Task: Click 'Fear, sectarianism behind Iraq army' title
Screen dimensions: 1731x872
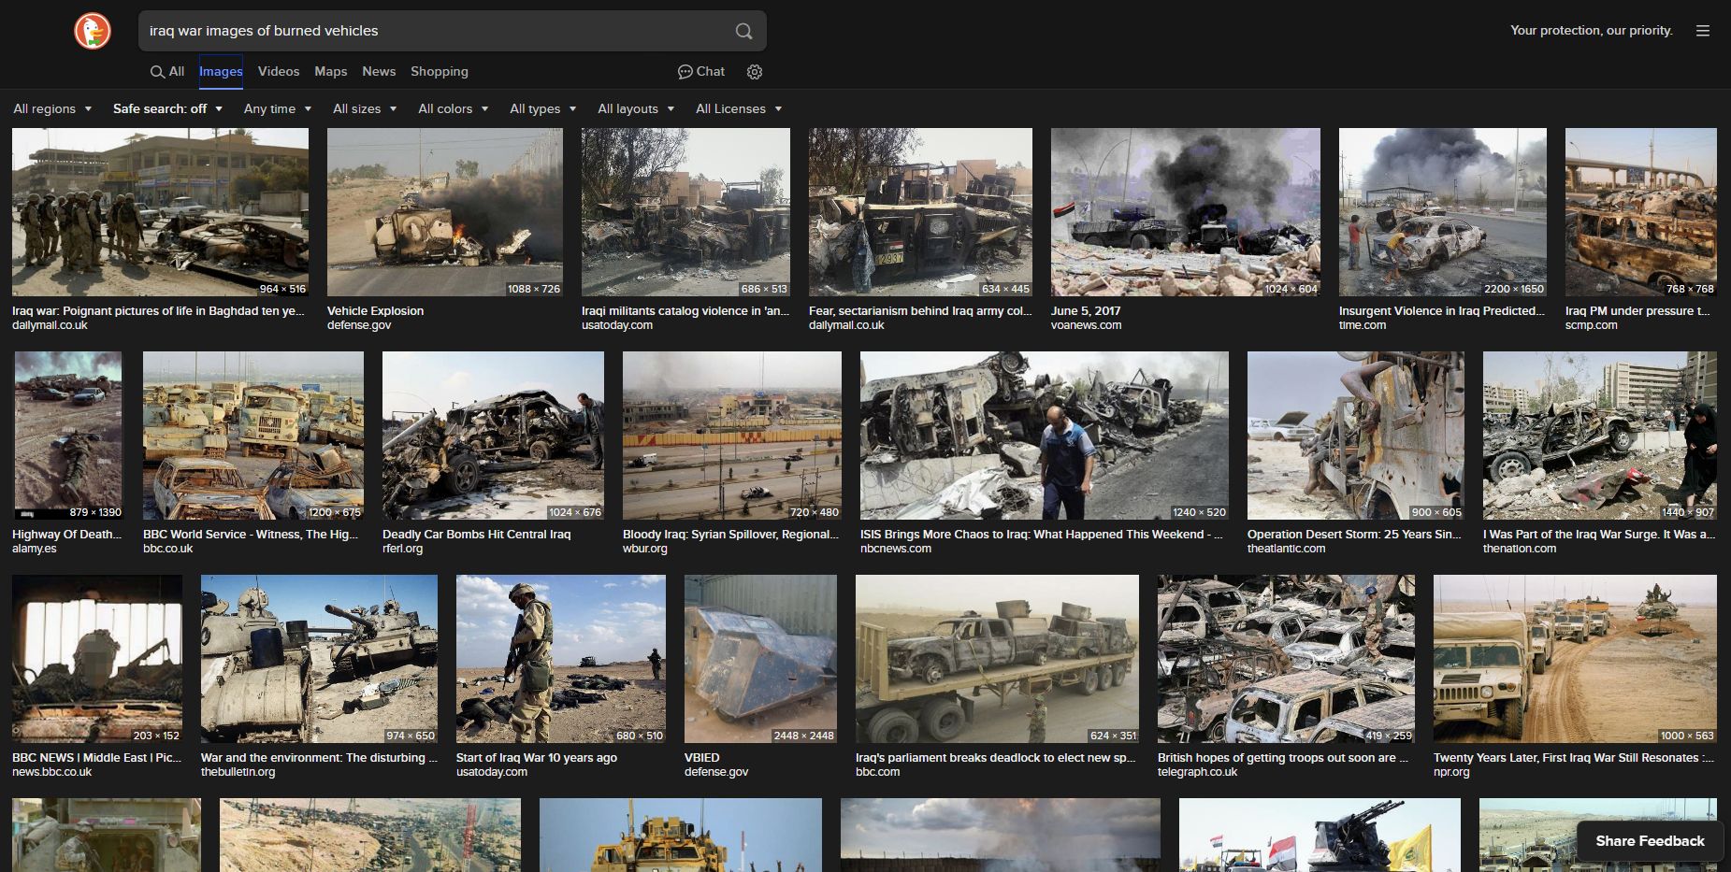Action: [x=920, y=311]
